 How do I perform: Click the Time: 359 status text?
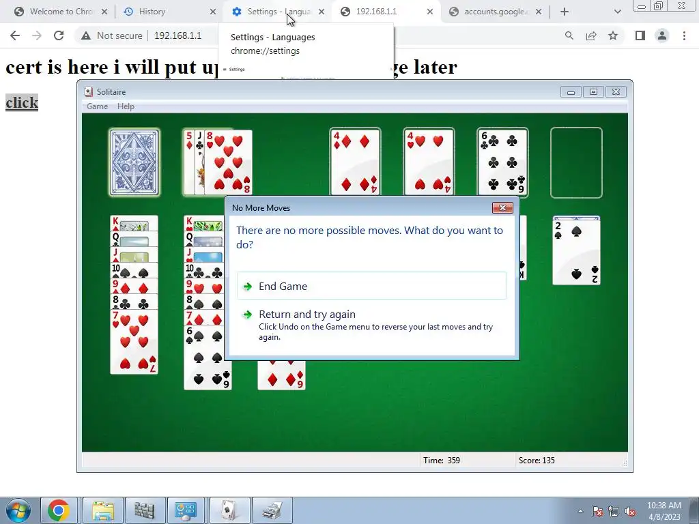pyautogui.click(x=442, y=461)
